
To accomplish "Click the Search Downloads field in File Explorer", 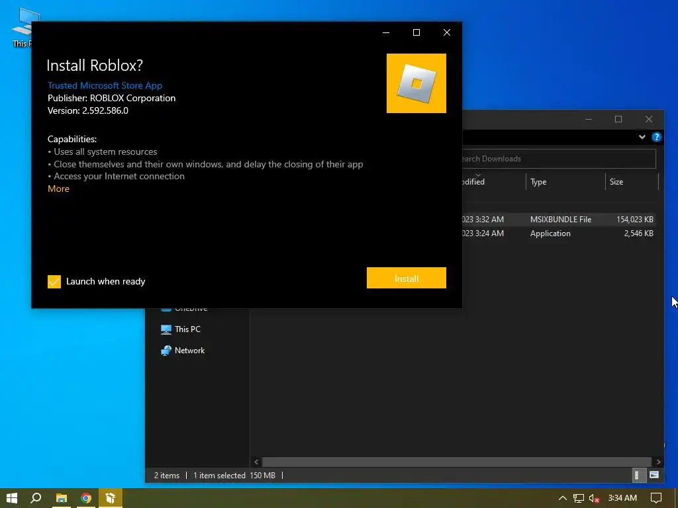I will coord(559,159).
